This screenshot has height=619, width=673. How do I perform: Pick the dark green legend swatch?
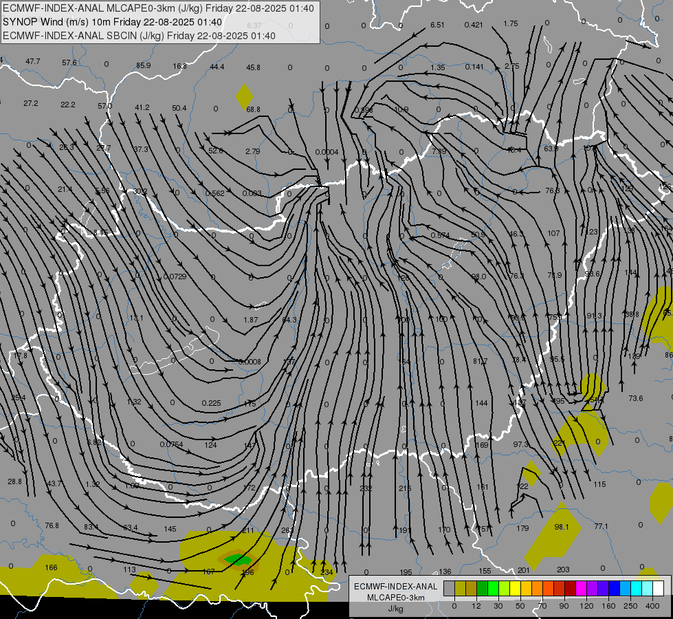[482, 588]
